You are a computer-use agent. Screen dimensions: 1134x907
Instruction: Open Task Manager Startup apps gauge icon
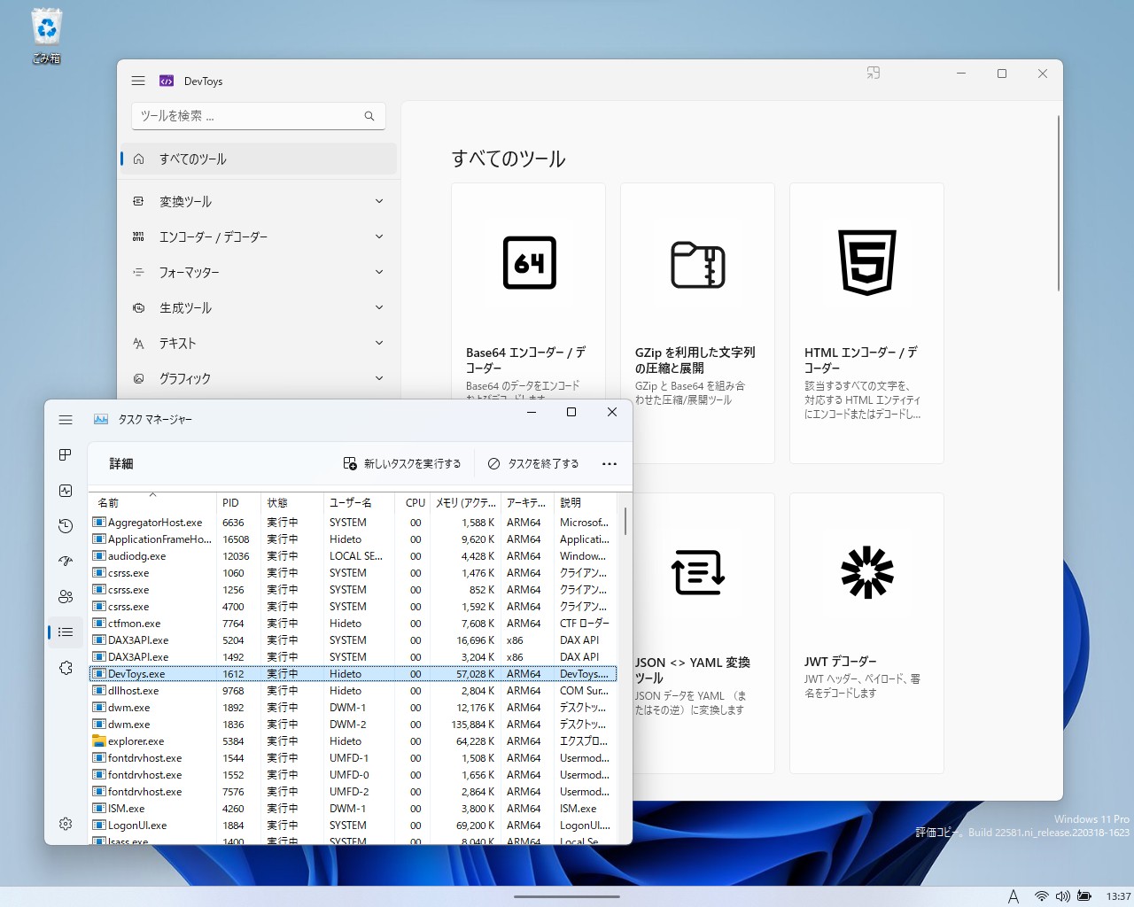click(x=65, y=561)
